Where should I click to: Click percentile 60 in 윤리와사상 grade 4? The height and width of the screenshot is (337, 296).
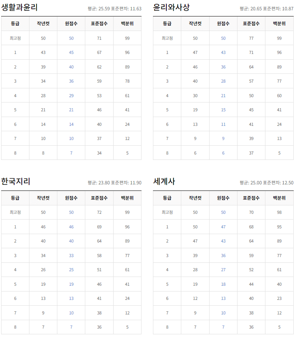(279, 96)
